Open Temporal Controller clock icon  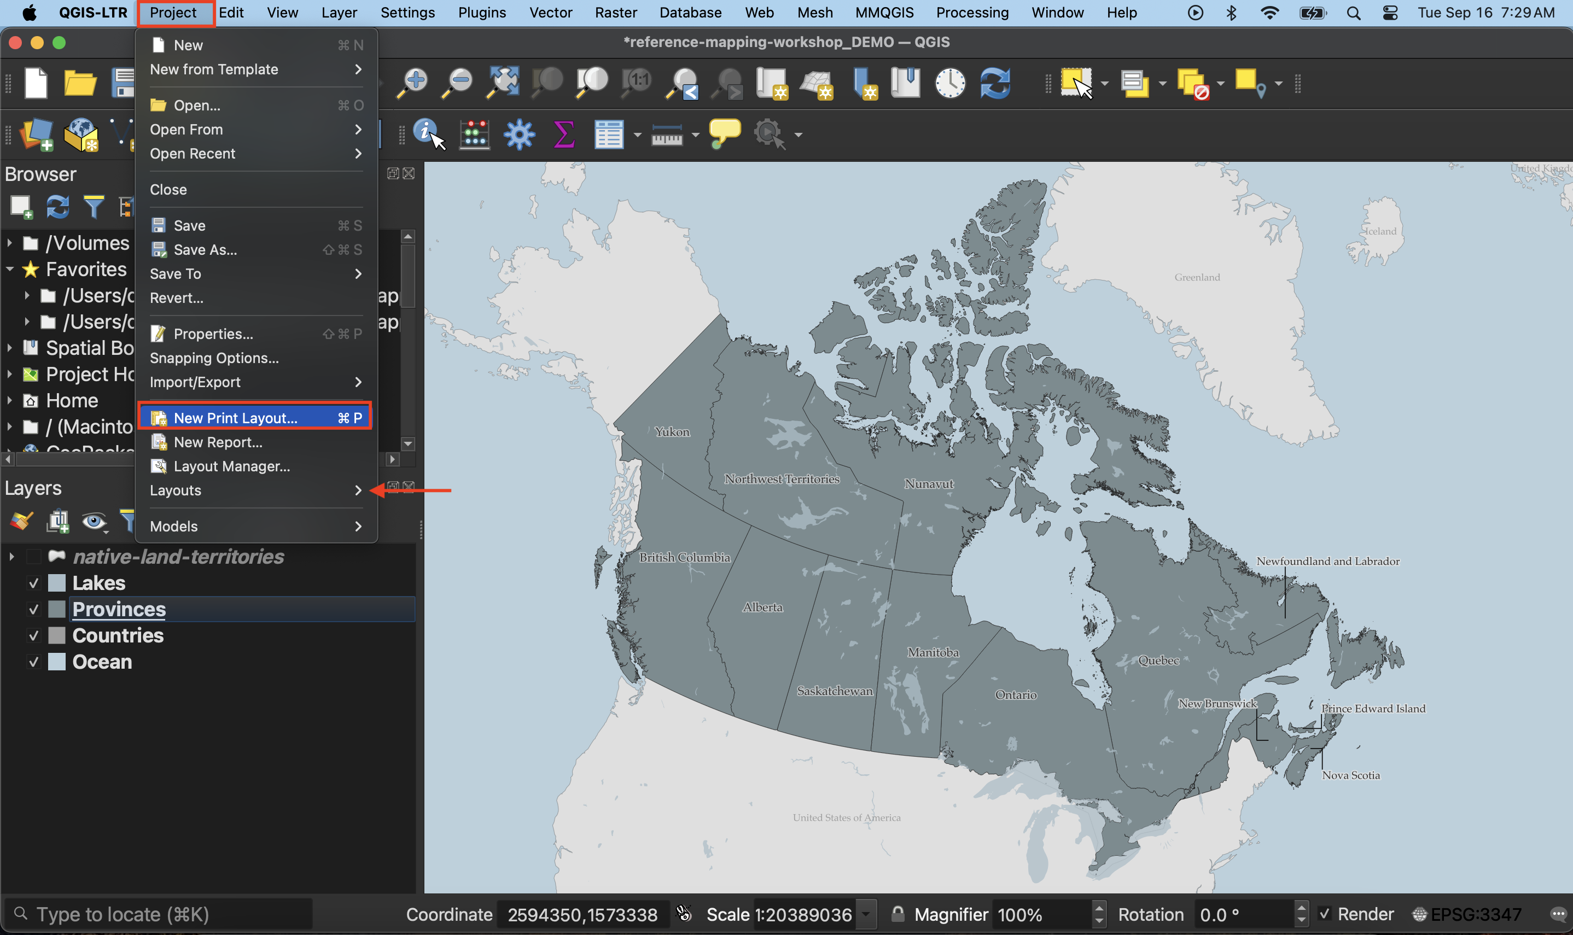pyautogui.click(x=949, y=83)
